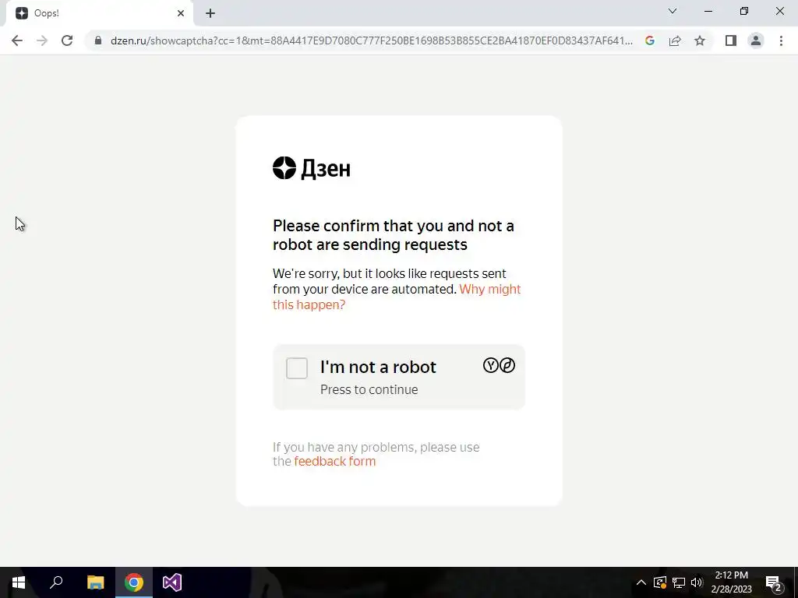Click the Dzen logo on the captcha card
The image size is (798, 598).
pos(312,168)
